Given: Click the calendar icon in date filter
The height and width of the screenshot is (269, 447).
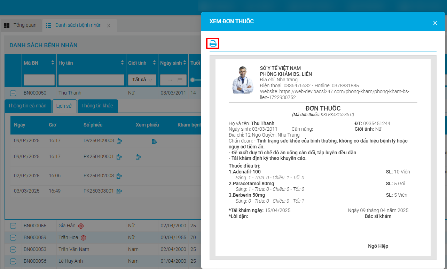Looking at the screenshot, I should click(x=180, y=80).
